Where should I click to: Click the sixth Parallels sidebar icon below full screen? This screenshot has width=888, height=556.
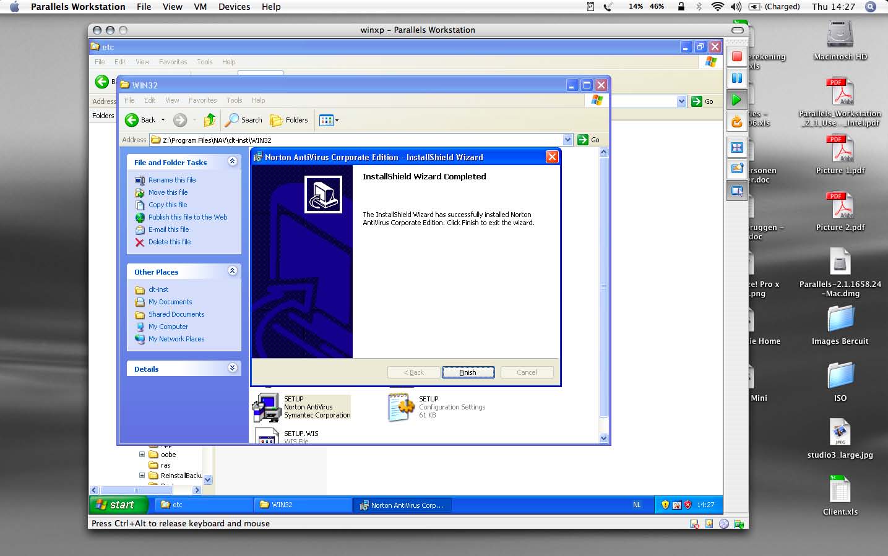(x=736, y=169)
